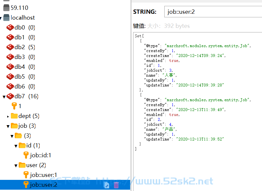
Task: Open database db0 (0)
Action: (25, 28)
